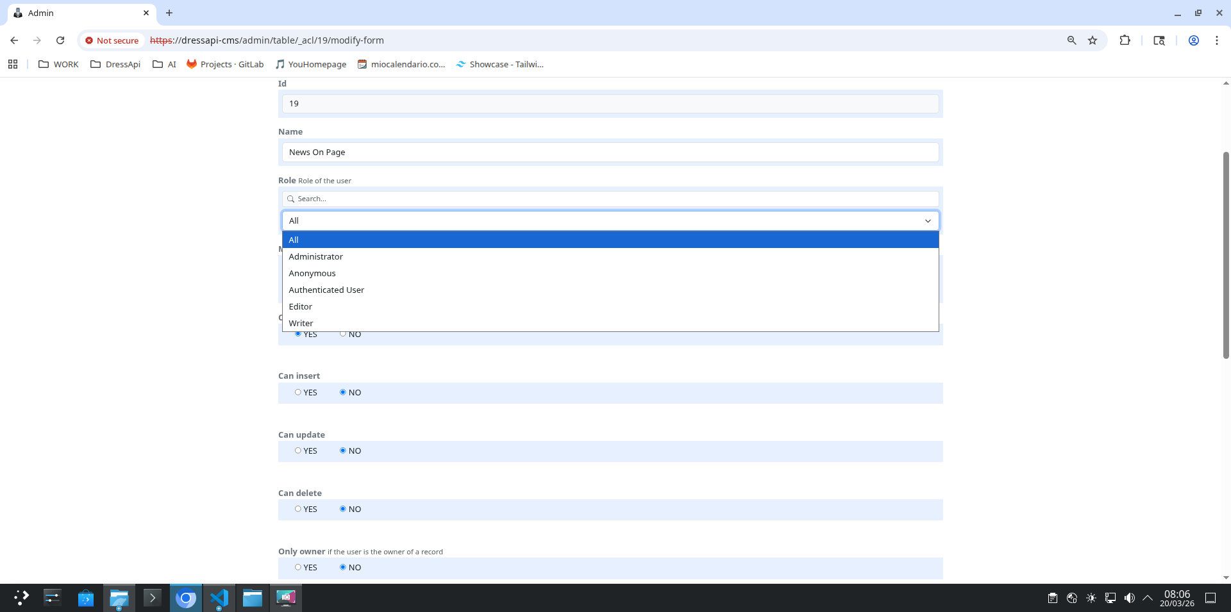Select All in the role list
The height and width of the screenshot is (612, 1231).
(x=610, y=240)
